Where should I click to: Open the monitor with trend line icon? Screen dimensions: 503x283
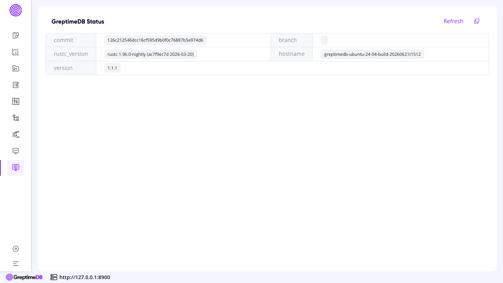(16, 151)
